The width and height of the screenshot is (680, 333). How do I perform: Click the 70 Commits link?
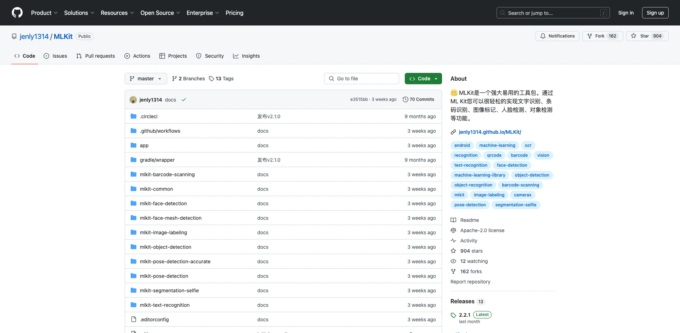click(418, 99)
